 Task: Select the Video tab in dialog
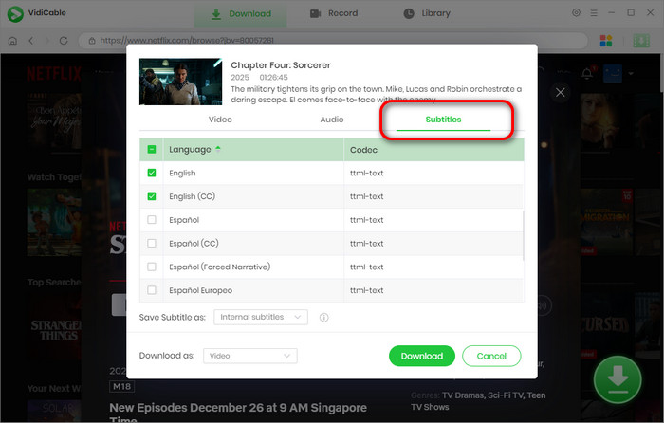[220, 120]
